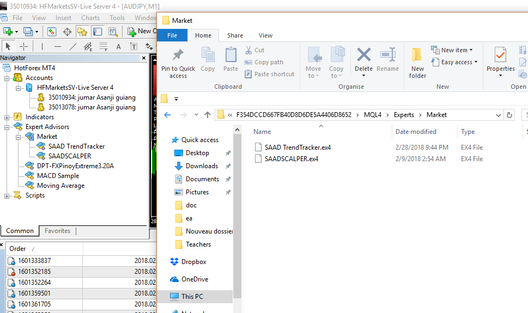Select SAAD TrendTracker.ex4 file
The height and width of the screenshot is (313, 528).
pos(293,148)
